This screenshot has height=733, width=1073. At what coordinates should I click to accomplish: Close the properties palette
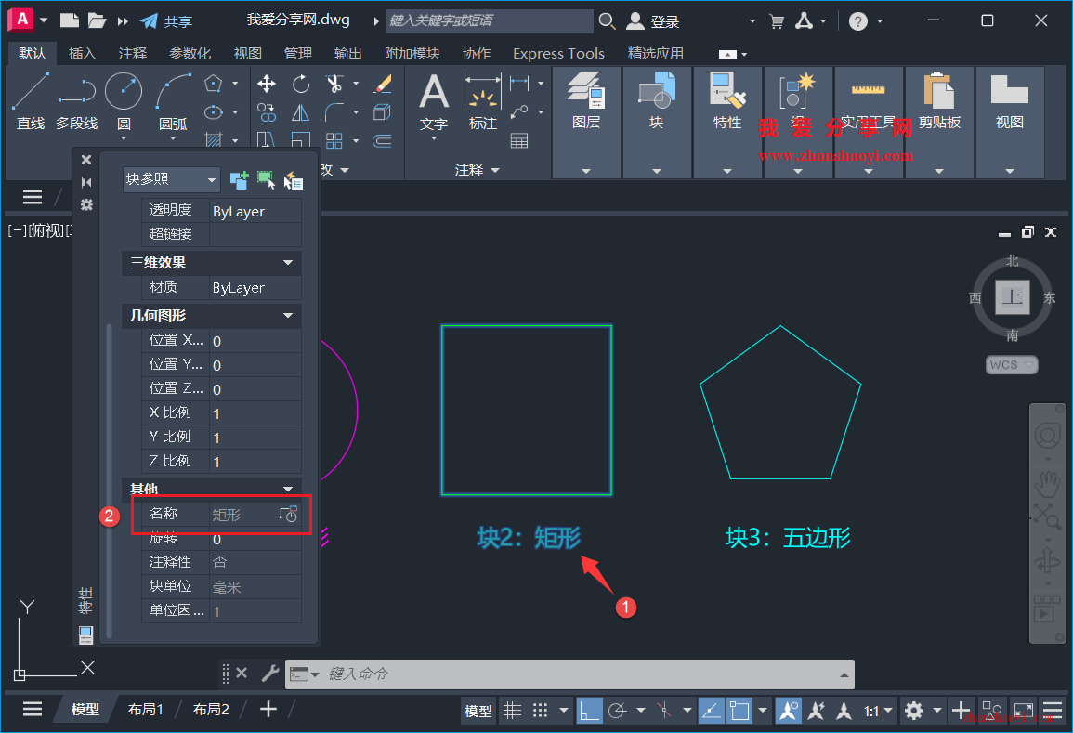point(86,160)
